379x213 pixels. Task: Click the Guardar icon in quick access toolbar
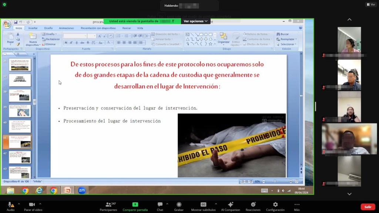(x=16, y=21)
